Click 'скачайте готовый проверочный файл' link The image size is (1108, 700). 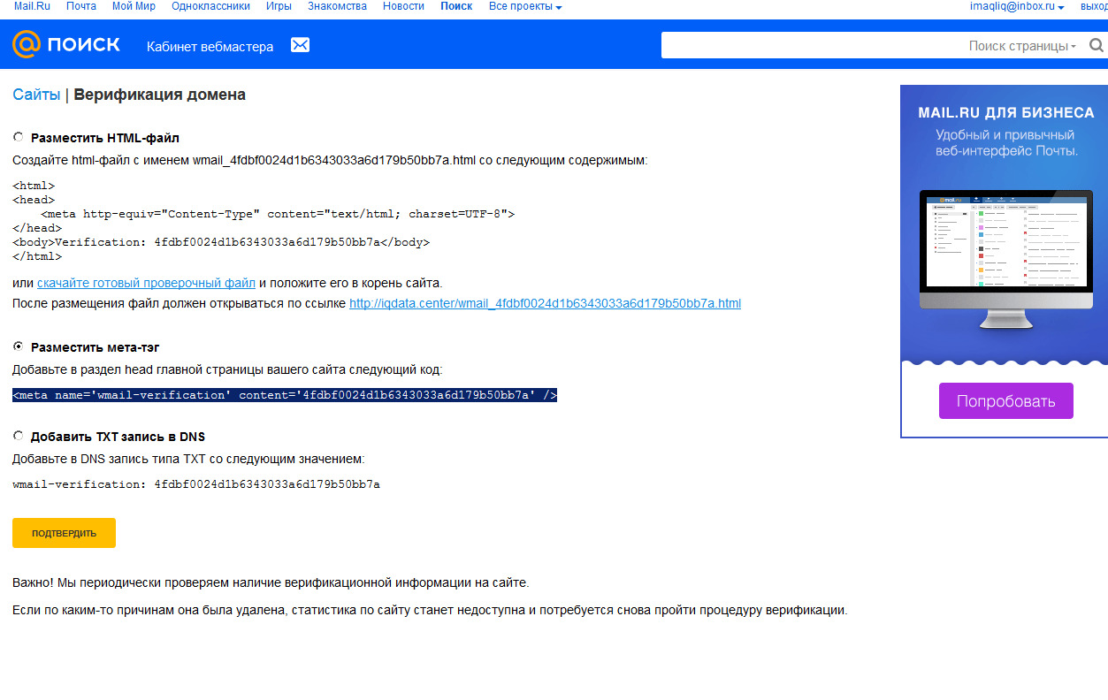coord(146,283)
